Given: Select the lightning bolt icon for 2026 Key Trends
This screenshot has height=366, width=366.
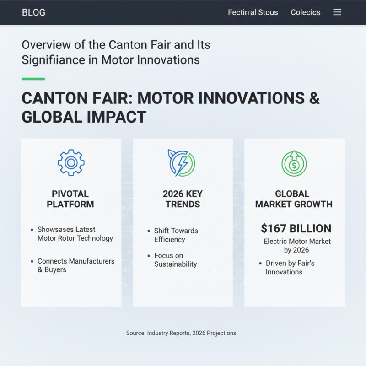Looking at the screenshot, I should pyautogui.click(x=183, y=163).
